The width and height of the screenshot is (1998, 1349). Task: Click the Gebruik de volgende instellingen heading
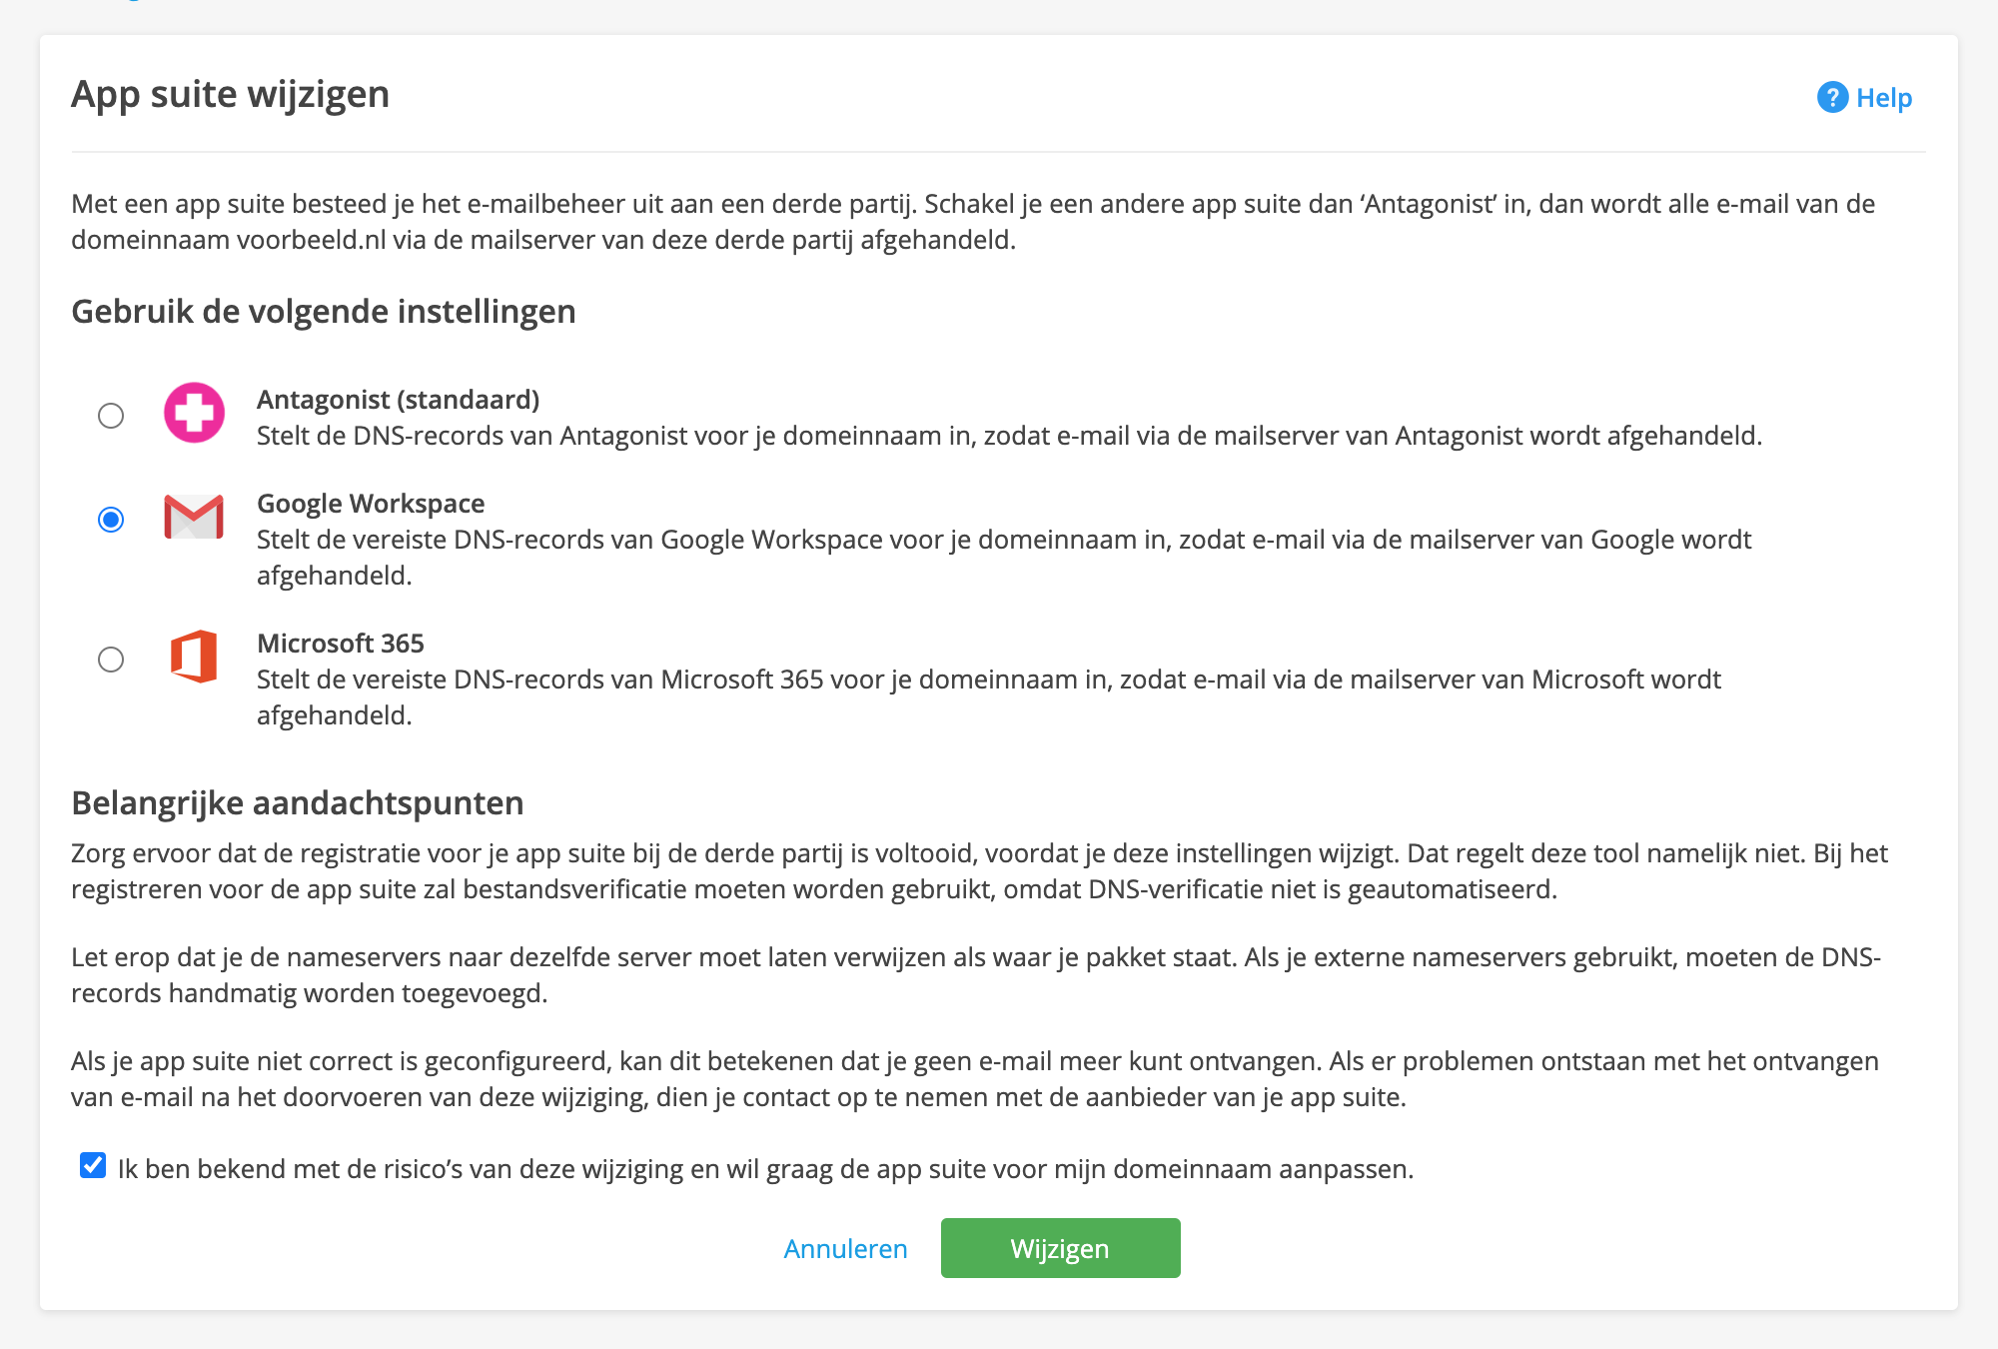coord(324,311)
